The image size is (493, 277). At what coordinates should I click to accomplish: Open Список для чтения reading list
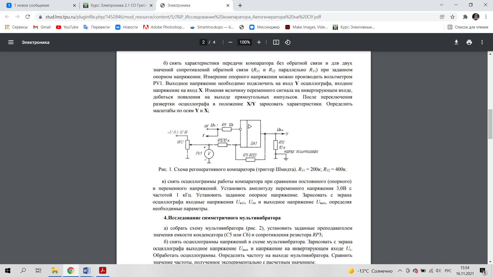[468, 27]
